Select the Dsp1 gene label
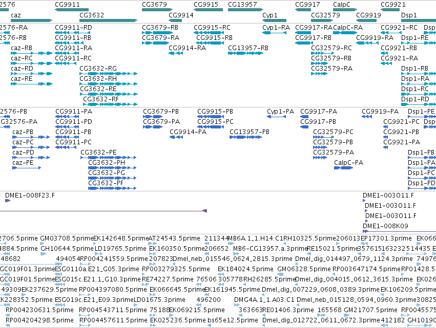 (409, 15)
